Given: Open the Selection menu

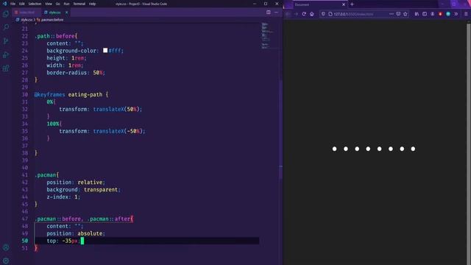Looking at the screenshot, I should tap(35, 4).
